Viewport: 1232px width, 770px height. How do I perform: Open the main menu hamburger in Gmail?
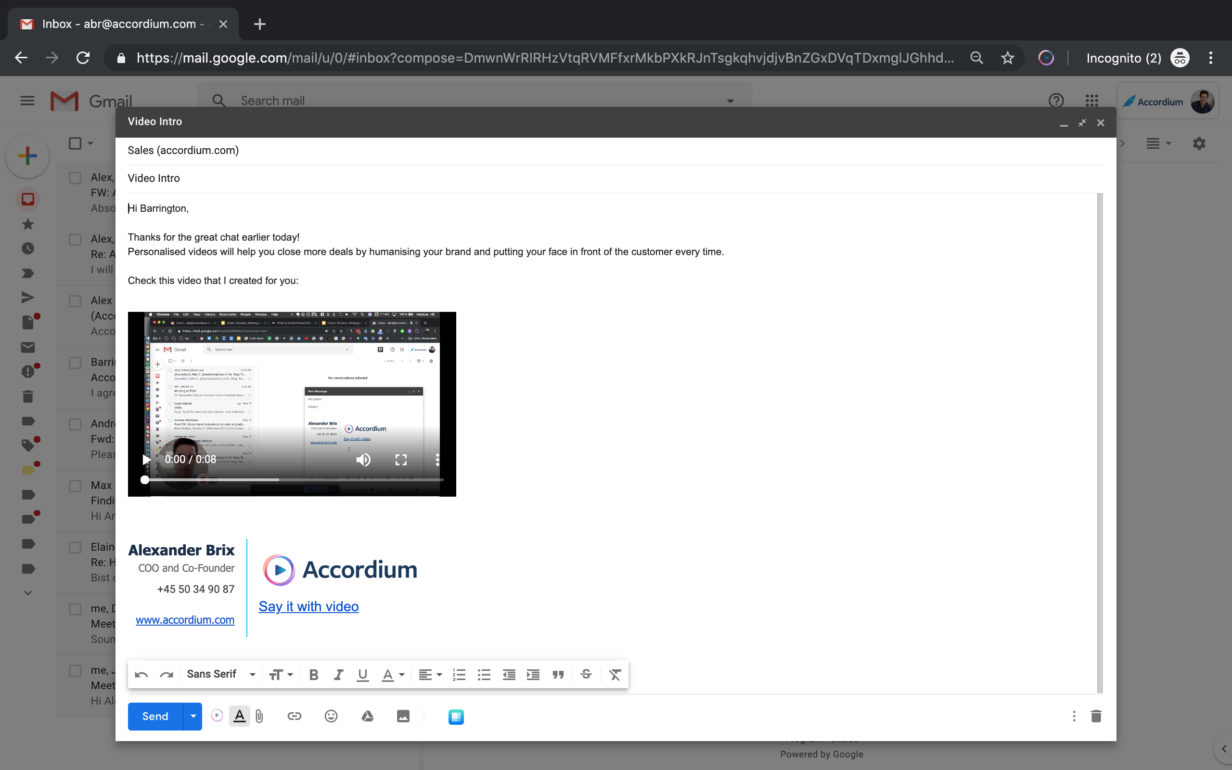click(x=27, y=101)
